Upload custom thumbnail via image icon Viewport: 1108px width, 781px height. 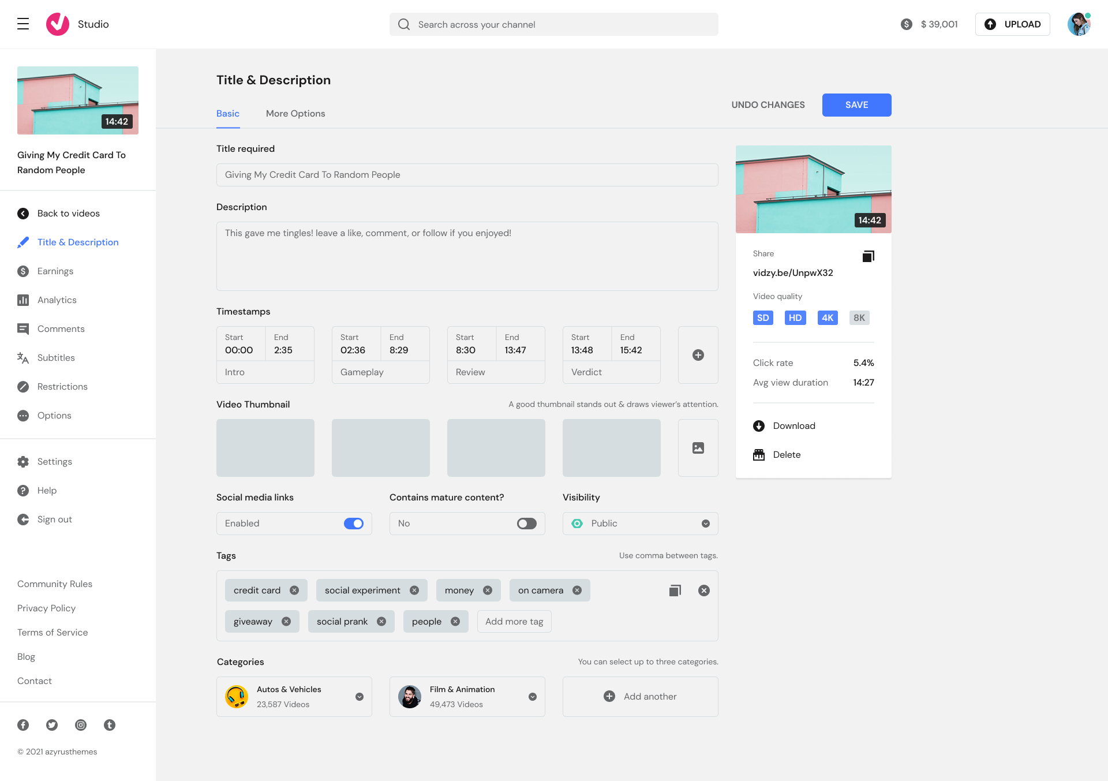click(698, 448)
